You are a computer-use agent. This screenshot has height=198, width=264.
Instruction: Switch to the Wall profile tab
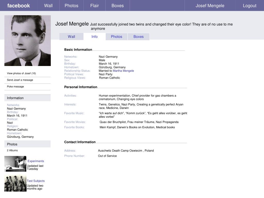pyautogui.click(x=71, y=37)
